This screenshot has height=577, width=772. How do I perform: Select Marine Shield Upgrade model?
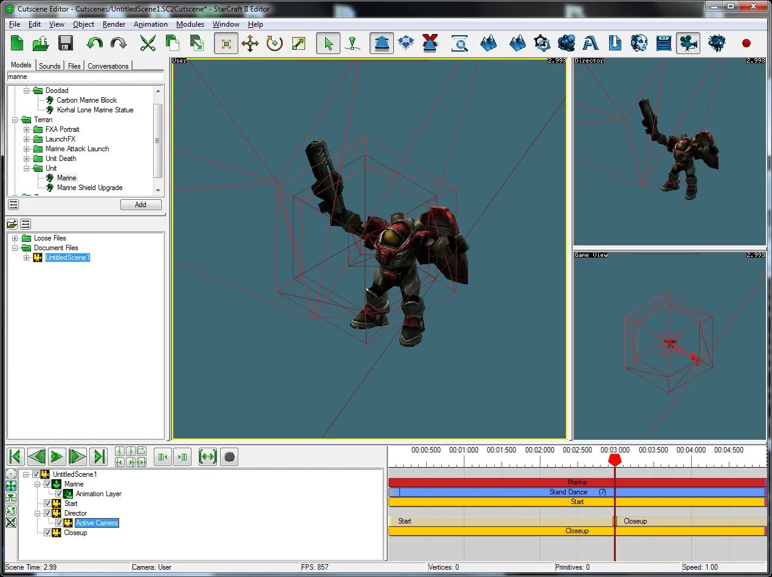pos(90,188)
